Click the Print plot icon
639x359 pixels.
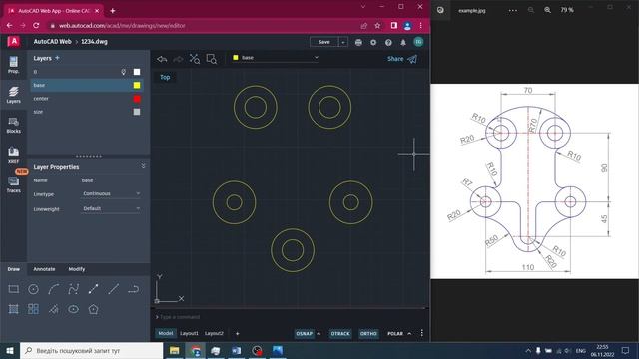tap(358, 42)
